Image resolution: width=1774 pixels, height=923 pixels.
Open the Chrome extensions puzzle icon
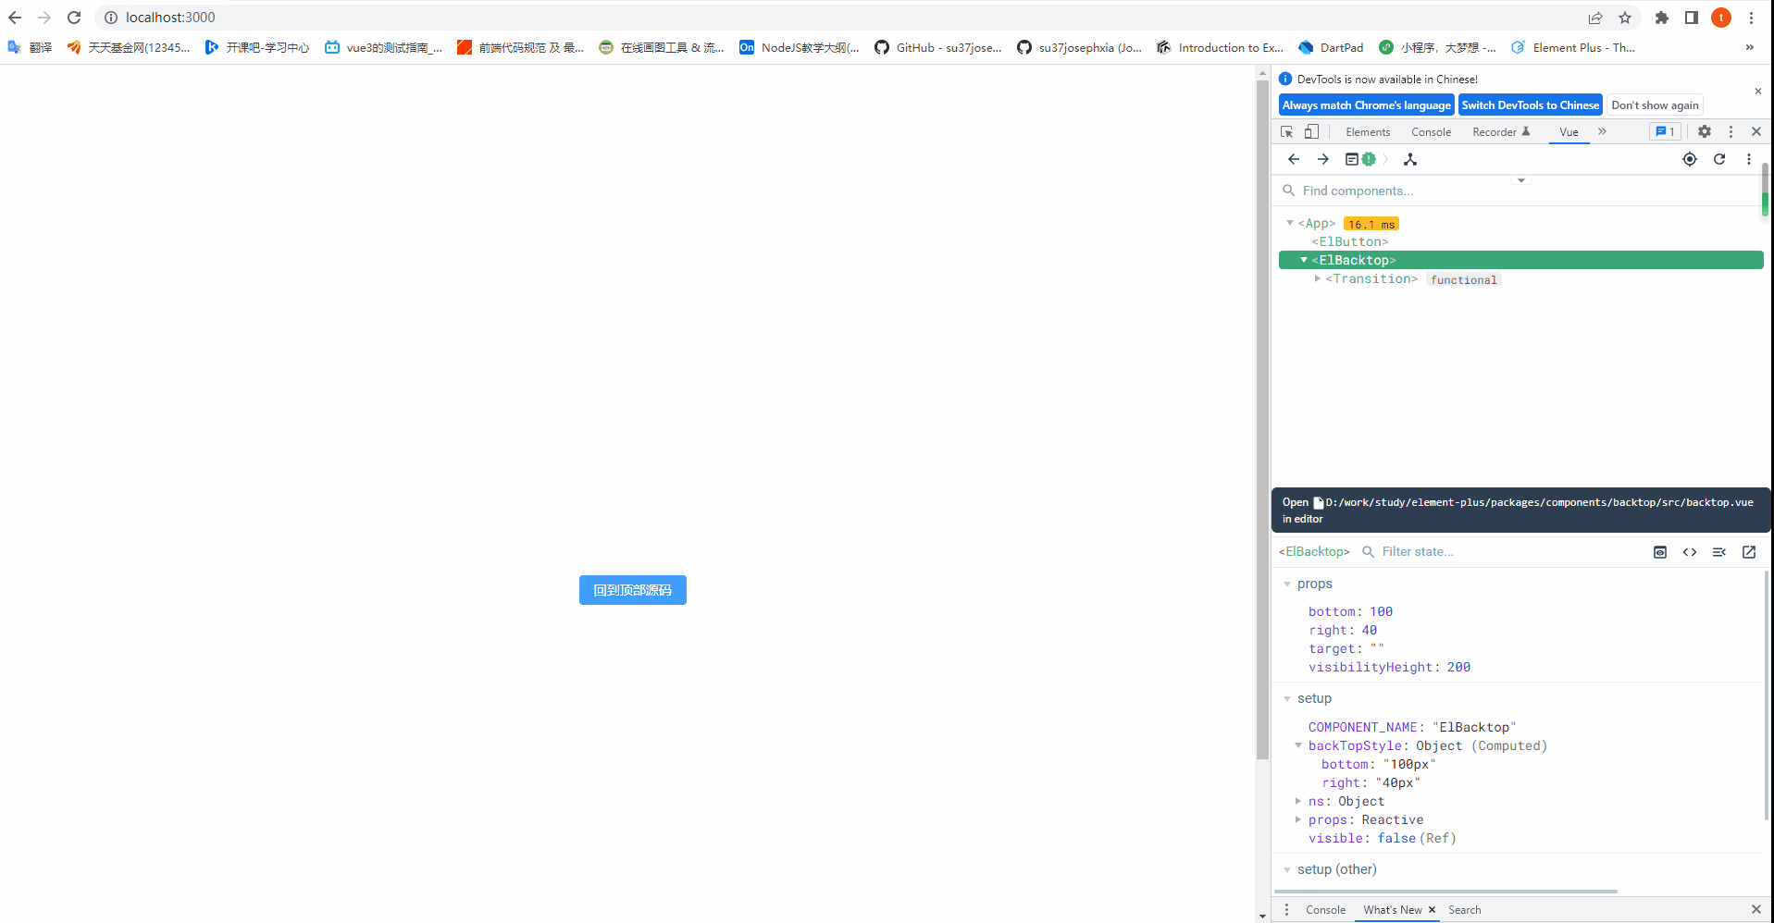[1662, 18]
